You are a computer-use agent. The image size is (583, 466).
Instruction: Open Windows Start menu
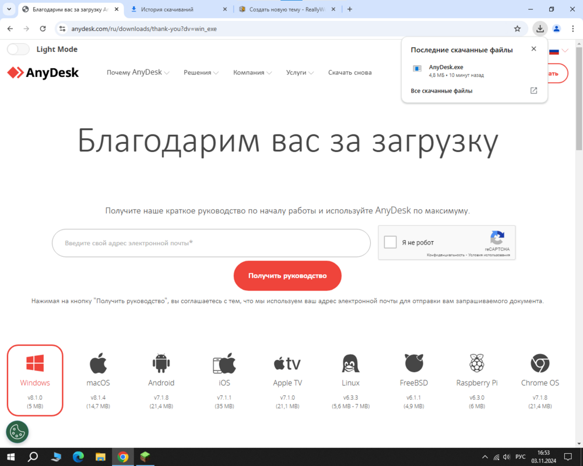pyautogui.click(x=10, y=457)
